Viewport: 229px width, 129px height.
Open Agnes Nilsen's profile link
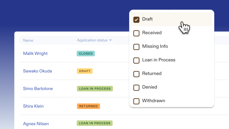[x=36, y=124]
